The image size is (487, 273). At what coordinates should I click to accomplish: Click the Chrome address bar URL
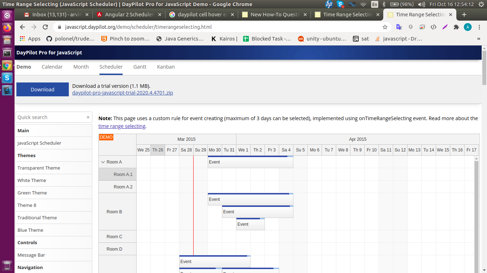[138, 27]
